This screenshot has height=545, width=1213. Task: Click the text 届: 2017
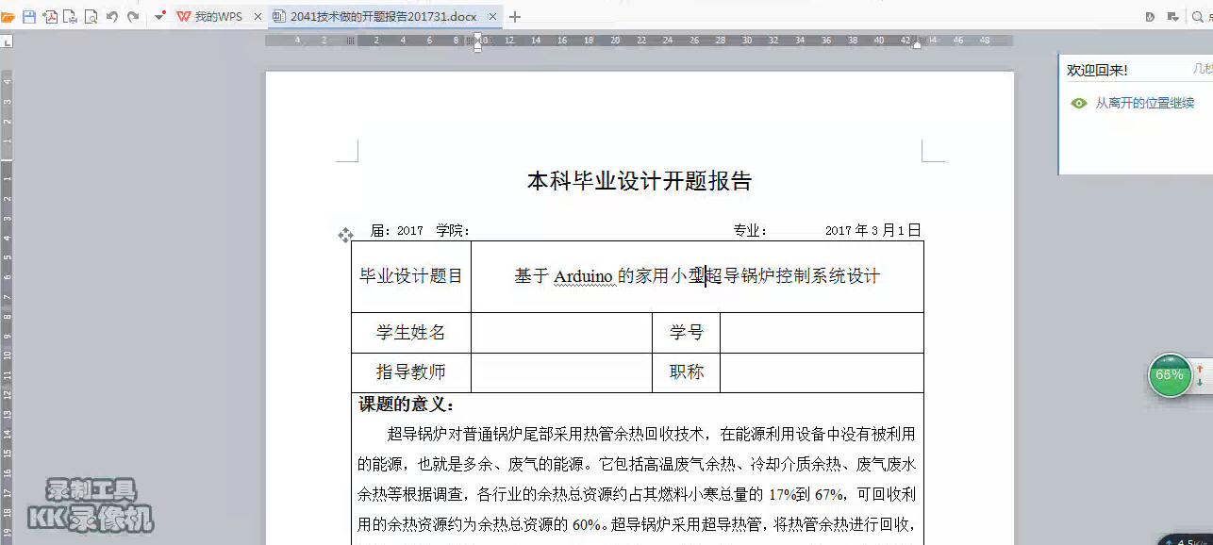397,231
